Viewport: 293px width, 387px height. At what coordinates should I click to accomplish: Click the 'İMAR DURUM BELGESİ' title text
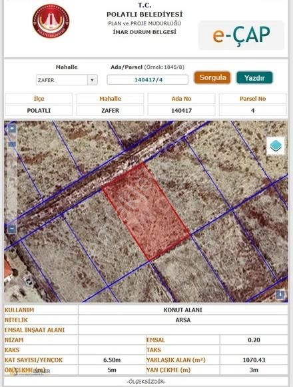[145, 32]
